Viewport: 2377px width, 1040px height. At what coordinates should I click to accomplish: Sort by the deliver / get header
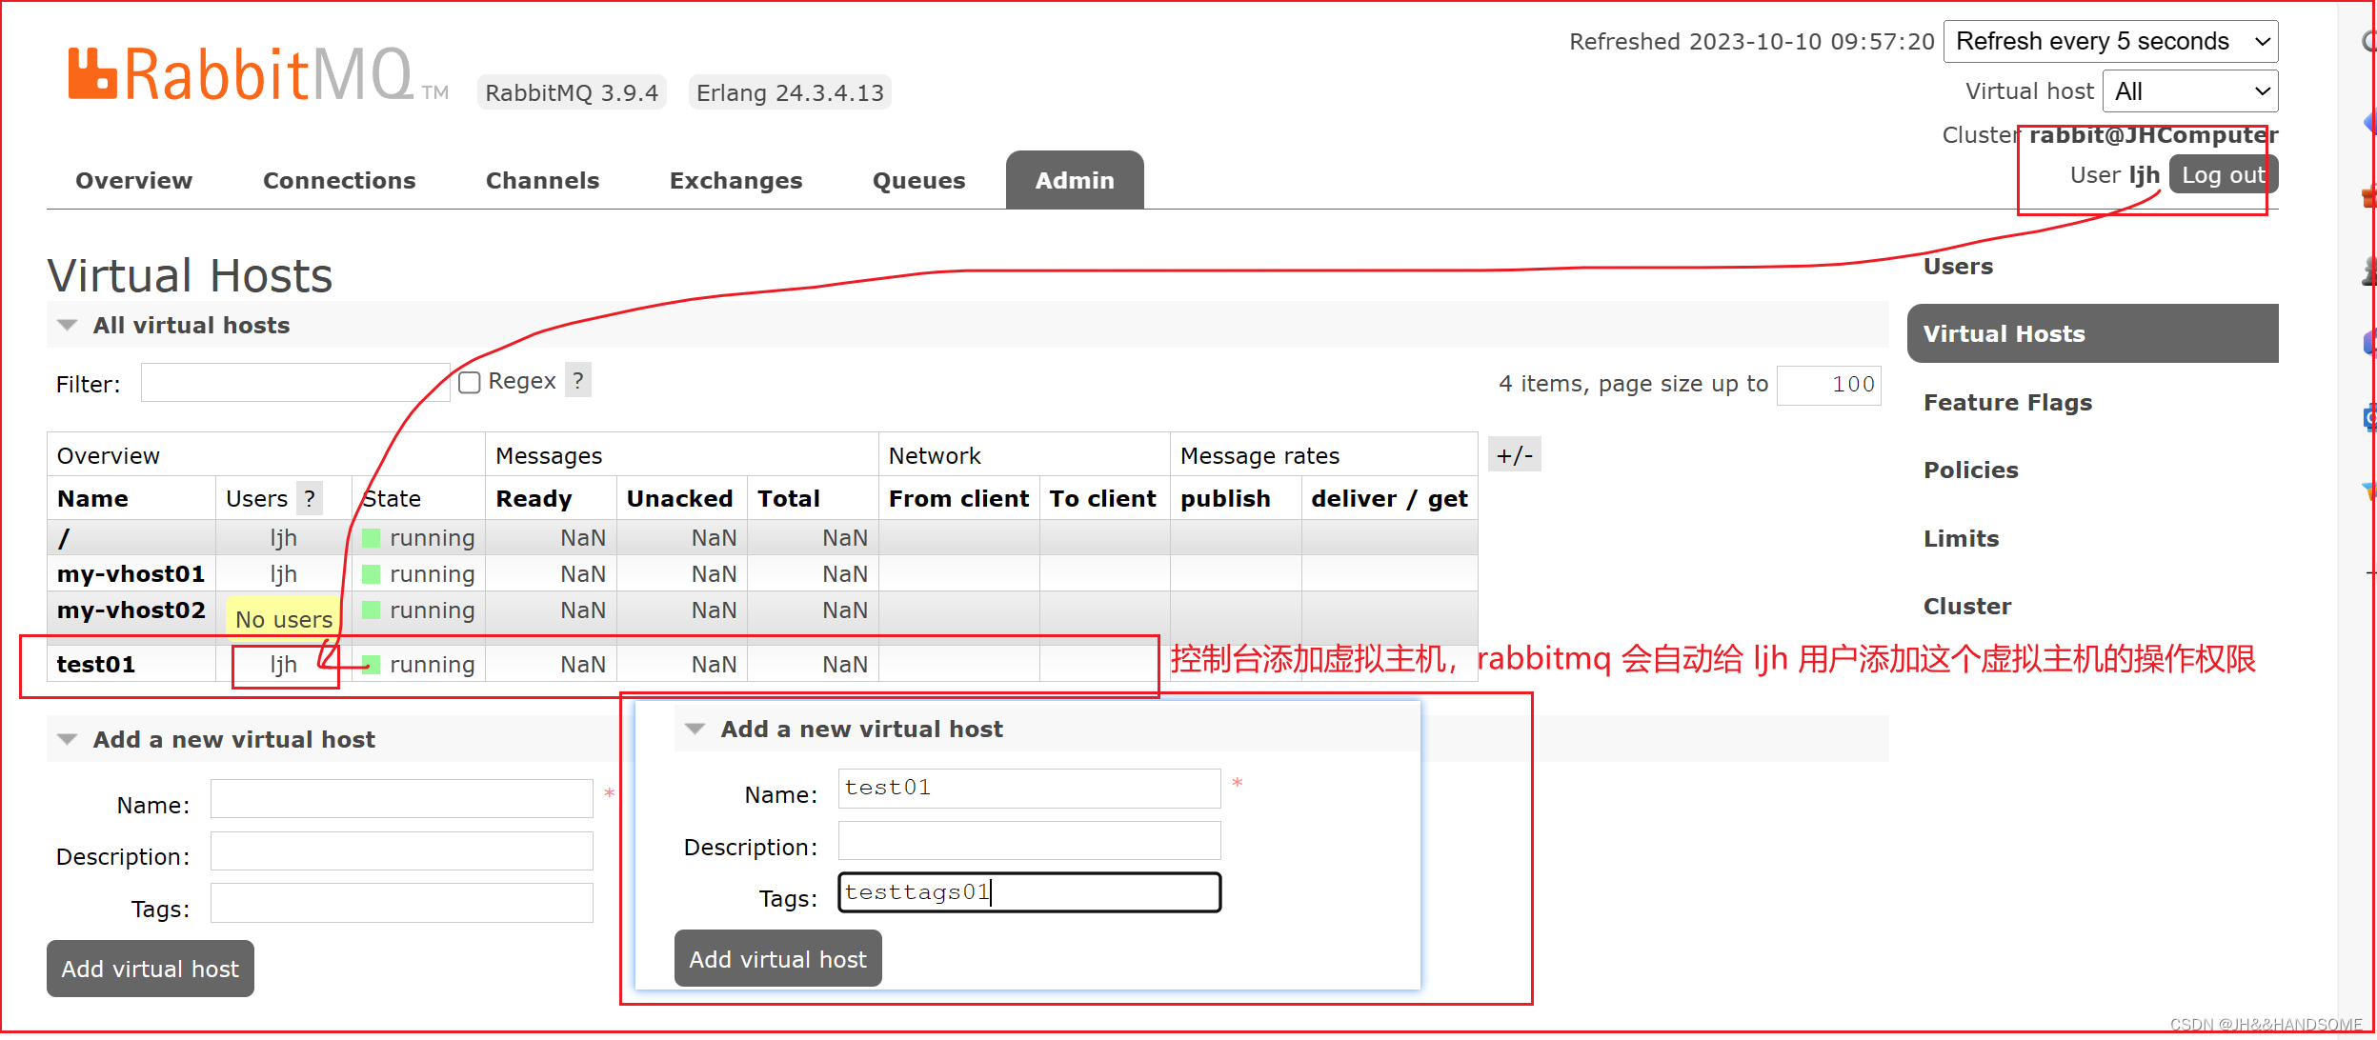[1389, 499]
